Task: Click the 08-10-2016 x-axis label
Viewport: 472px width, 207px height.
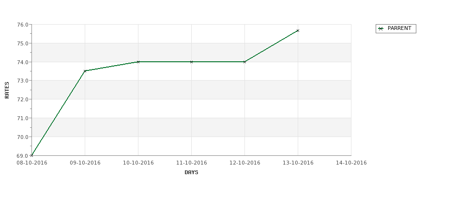Action: point(32,163)
